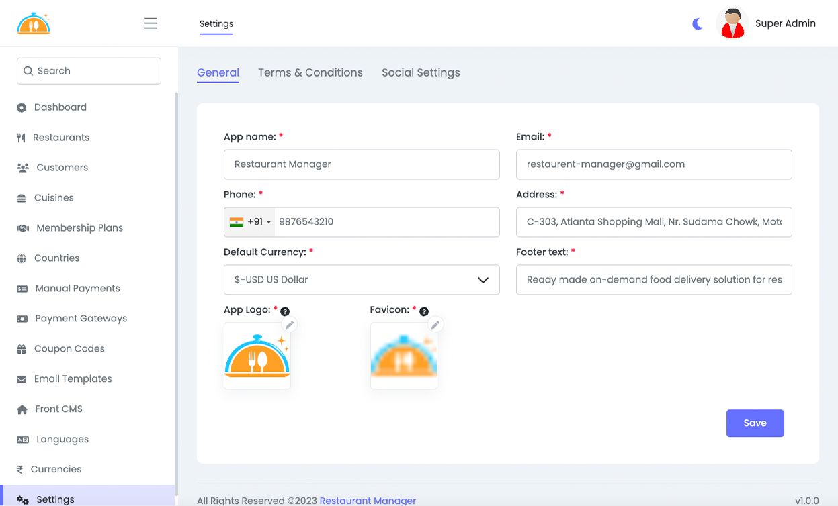The image size is (838, 506).
Task: Click the App Logo help question icon
Action: tap(285, 311)
